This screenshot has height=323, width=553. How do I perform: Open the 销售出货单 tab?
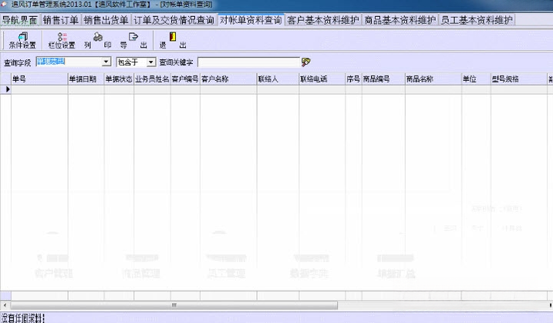pyautogui.click(x=106, y=20)
